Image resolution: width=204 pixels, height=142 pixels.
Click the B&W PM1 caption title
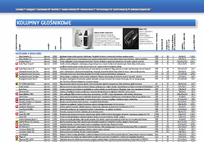[x=143, y=29]
